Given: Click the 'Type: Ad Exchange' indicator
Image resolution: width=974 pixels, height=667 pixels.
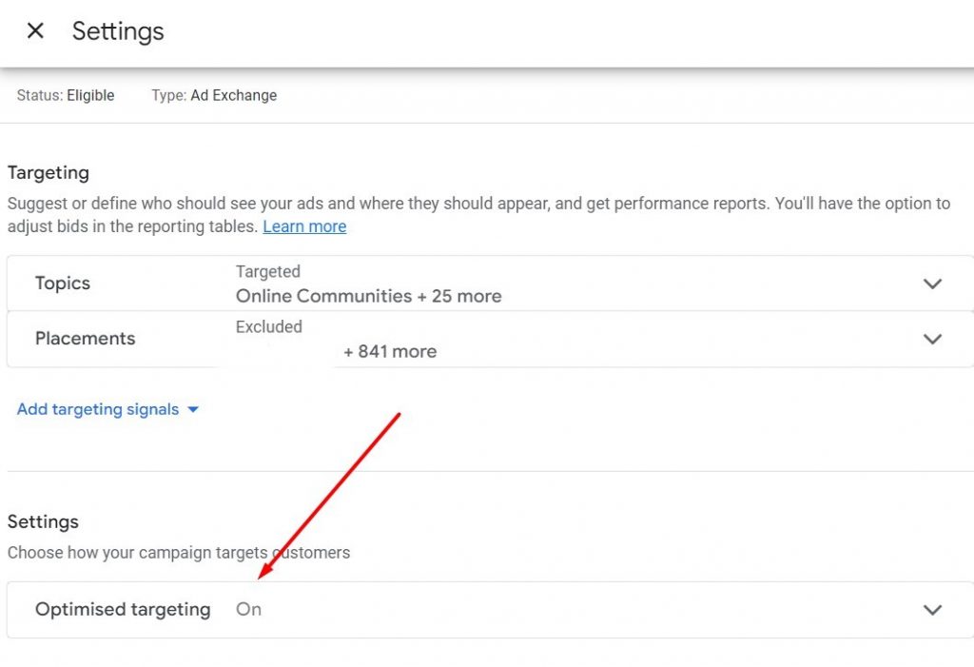Looking at the screenshot, I should (214, 95).
